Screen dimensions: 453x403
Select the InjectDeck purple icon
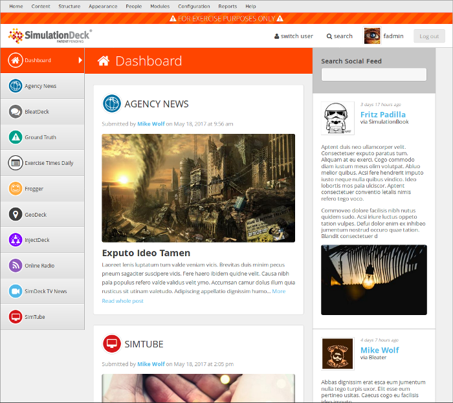16,239
